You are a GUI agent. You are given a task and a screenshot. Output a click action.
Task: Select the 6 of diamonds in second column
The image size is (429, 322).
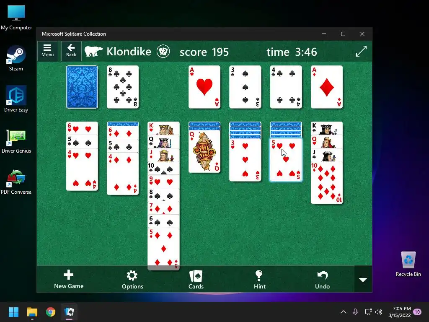[123, 133]
